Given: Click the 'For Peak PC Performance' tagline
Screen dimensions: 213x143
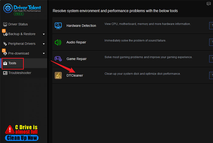Looking at the screenshot, I should click(27, 11).
